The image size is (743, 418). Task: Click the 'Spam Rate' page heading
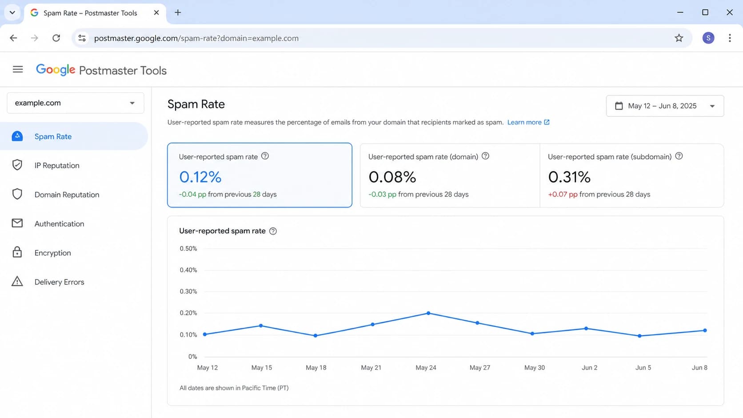(196, 104)
